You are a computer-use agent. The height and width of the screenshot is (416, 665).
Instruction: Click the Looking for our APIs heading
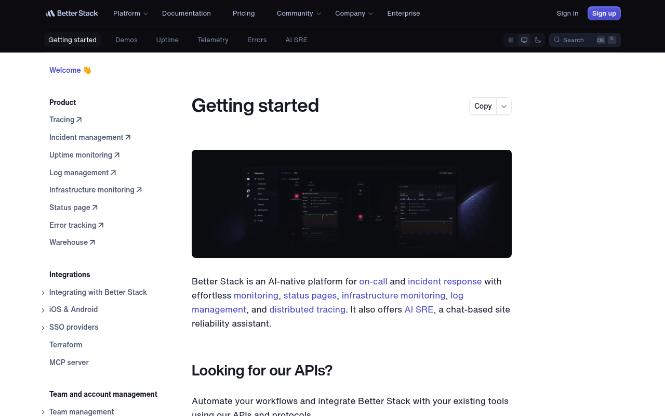(262, 370)
